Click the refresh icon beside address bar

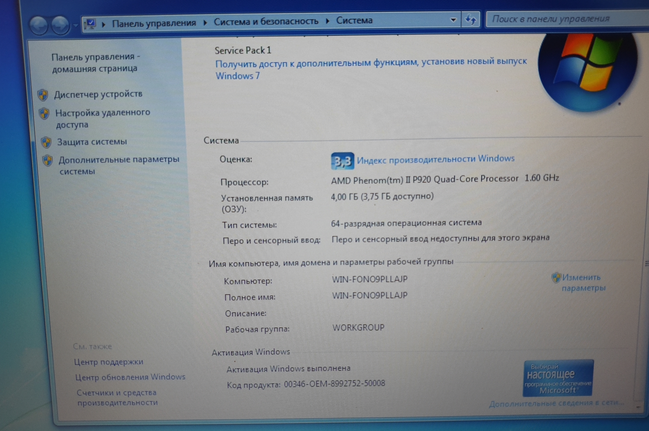click(471, 20)
